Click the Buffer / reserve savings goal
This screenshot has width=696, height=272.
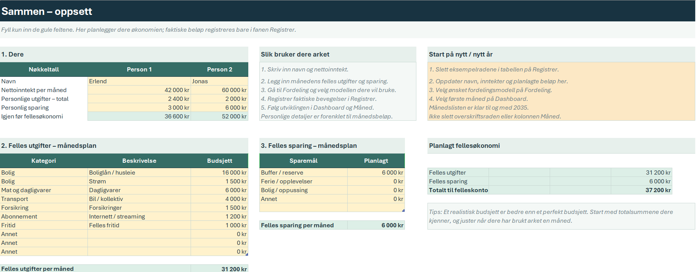[303, 172]
